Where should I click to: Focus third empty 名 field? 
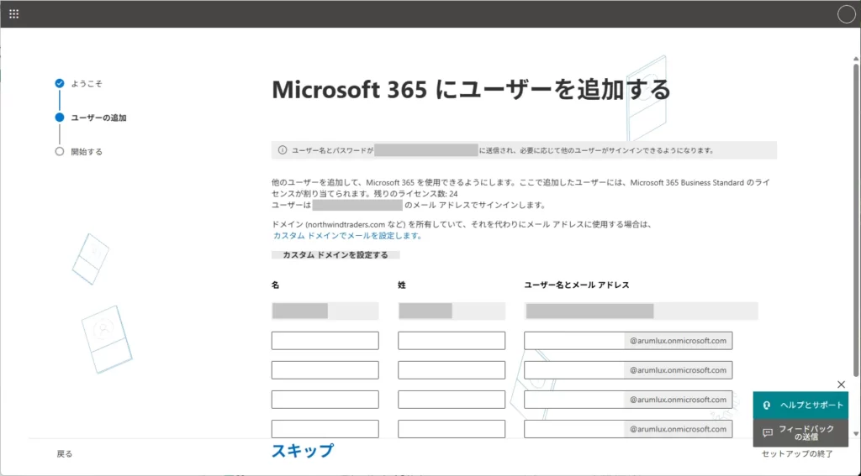click(x=325, y=400)
